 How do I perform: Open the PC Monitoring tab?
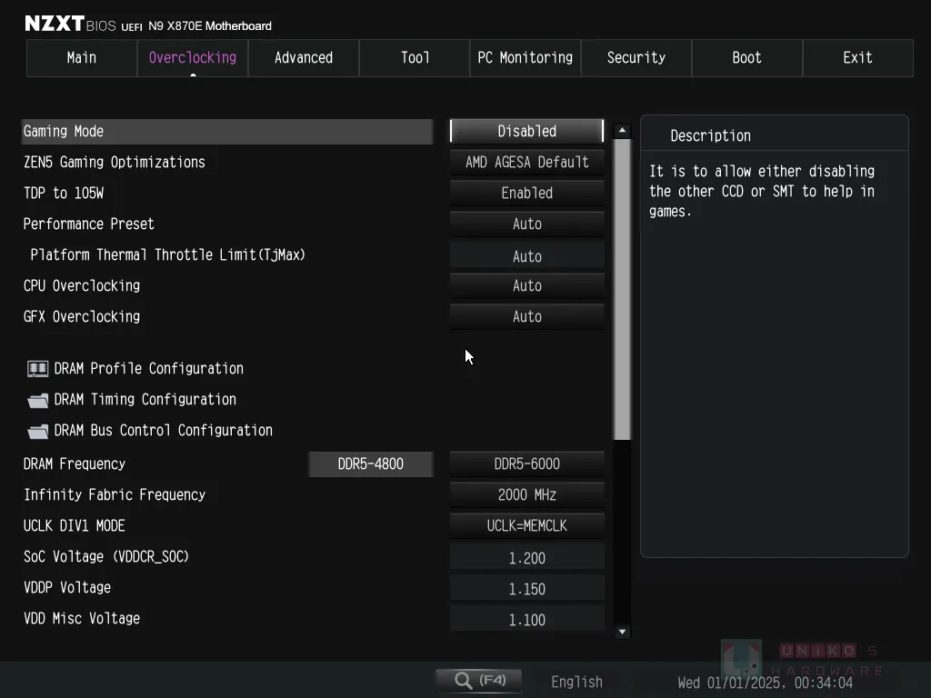pos(526,57)
